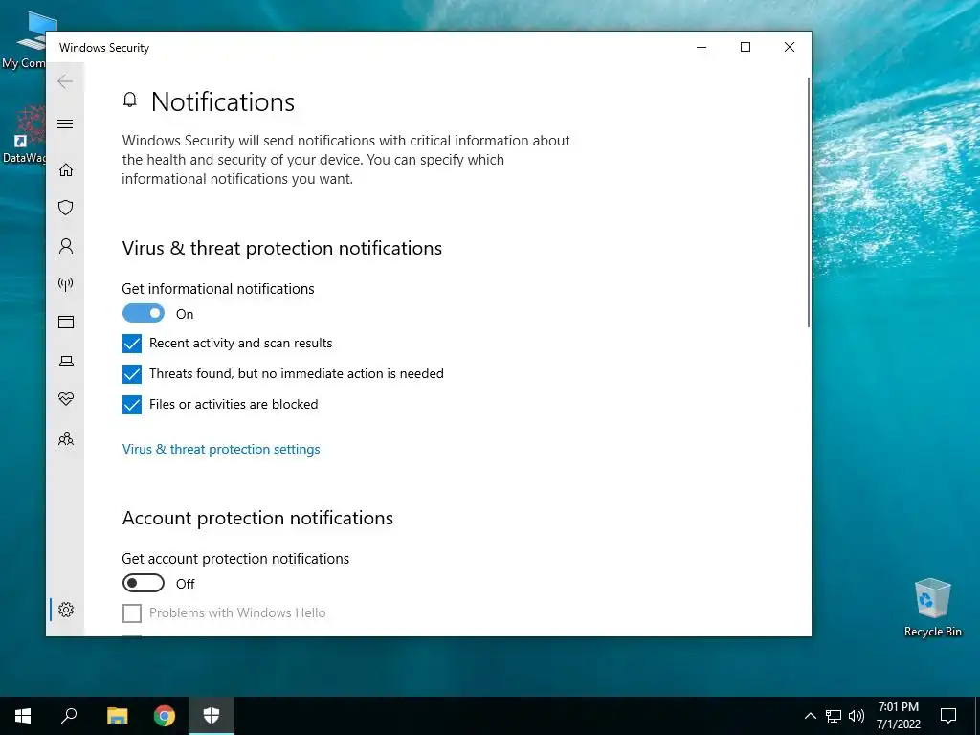Open Virus & threat protection settings link

point(221,449)
